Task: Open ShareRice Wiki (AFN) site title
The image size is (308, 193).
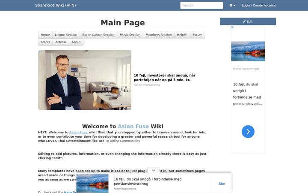Action: (x=55, y=5)
